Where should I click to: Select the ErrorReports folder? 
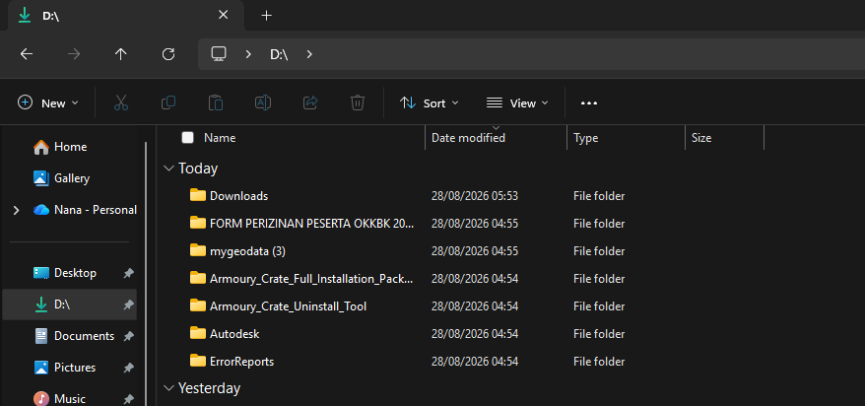click(x=241, y=362)
